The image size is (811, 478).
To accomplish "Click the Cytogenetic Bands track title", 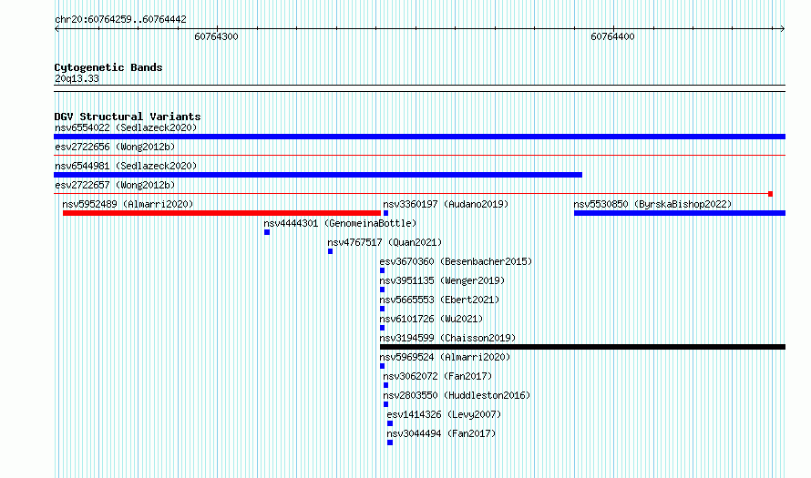I will pos(108,67).
